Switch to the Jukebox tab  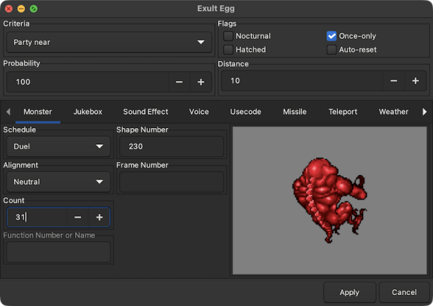pos(88,111)
